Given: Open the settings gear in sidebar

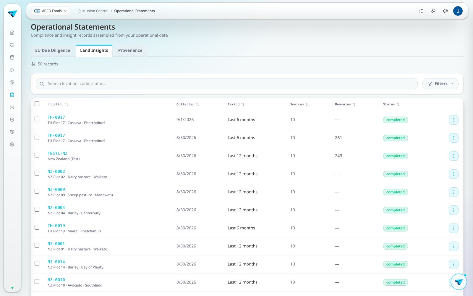Looking at the screenshot, I should [12, 144].
